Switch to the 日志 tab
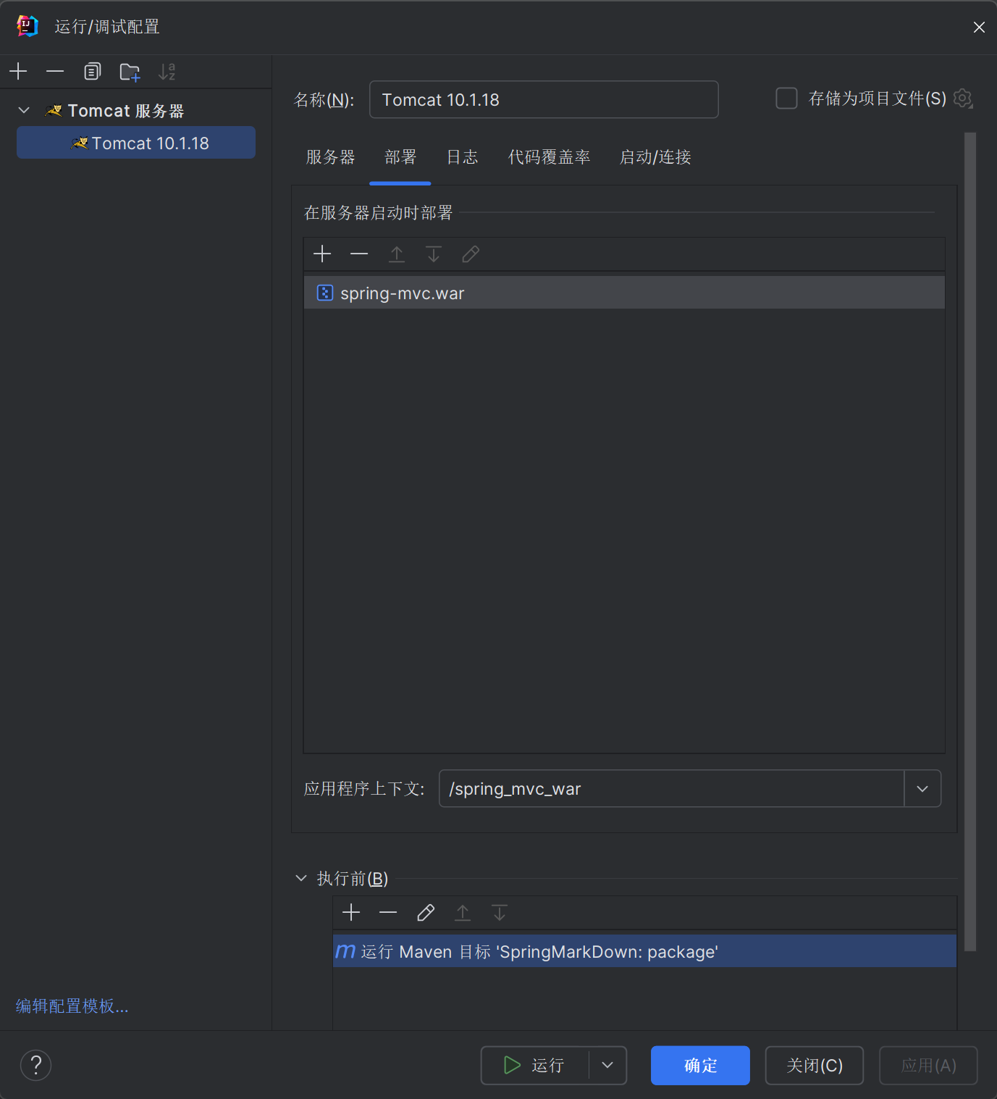Image resolution: width=997 pixels, height=1099 pixels. pyautogui.click(x=463, y=157)
